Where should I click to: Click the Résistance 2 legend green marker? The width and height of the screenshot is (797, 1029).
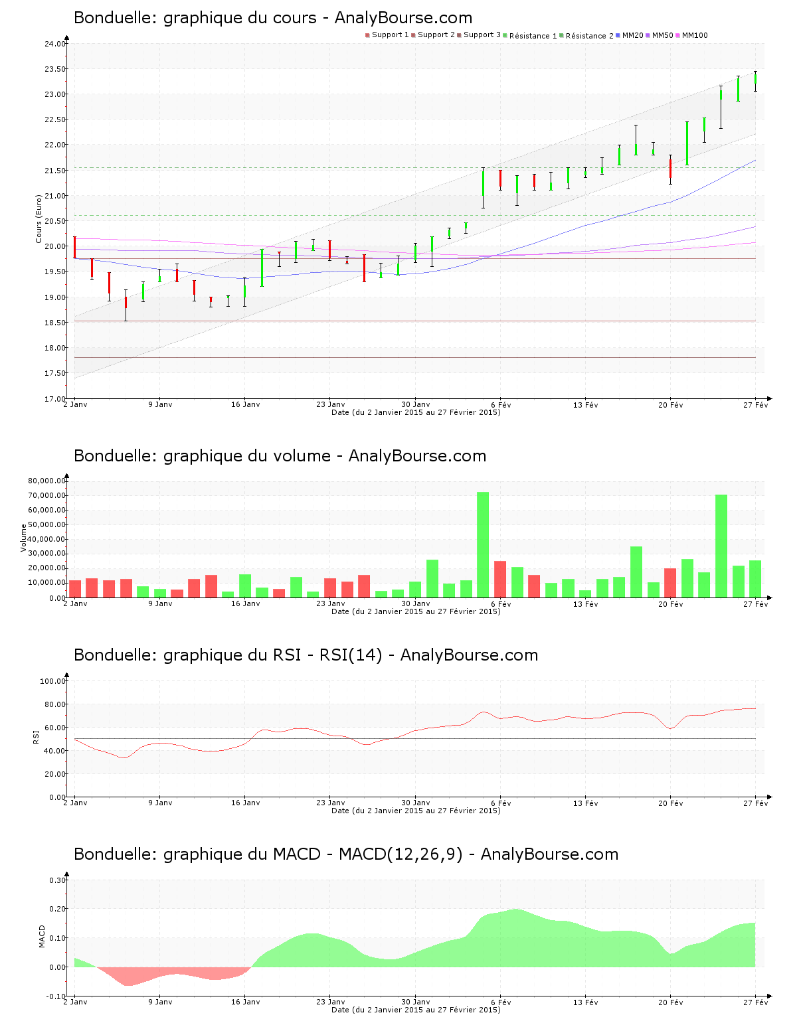point(561,35)
